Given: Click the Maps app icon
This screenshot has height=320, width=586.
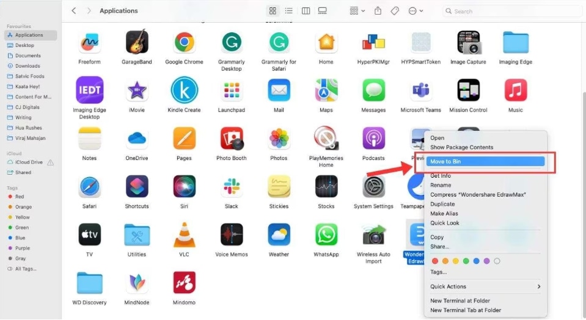Looking at the screenshot, I should click(326, 90).
